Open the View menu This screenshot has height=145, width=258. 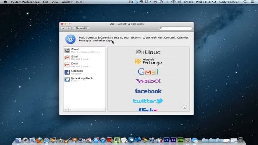pos(55,2)
